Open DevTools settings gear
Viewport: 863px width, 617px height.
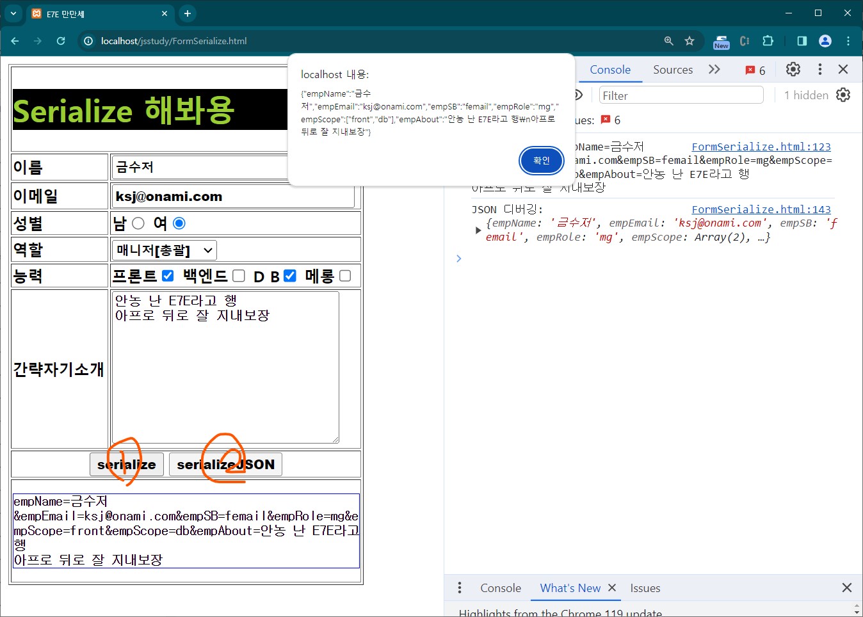point(793,69)
